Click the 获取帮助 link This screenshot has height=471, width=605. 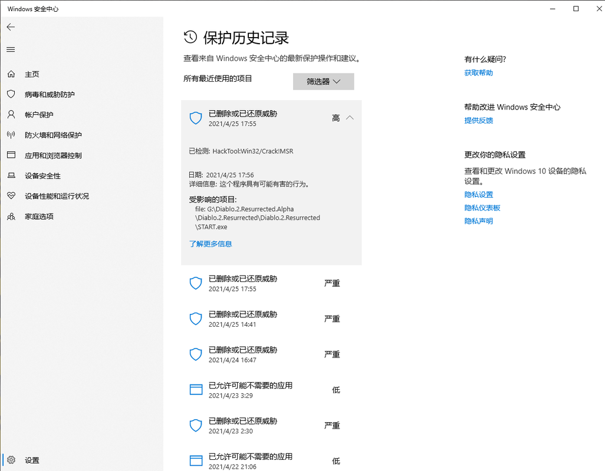click(478, 73)
